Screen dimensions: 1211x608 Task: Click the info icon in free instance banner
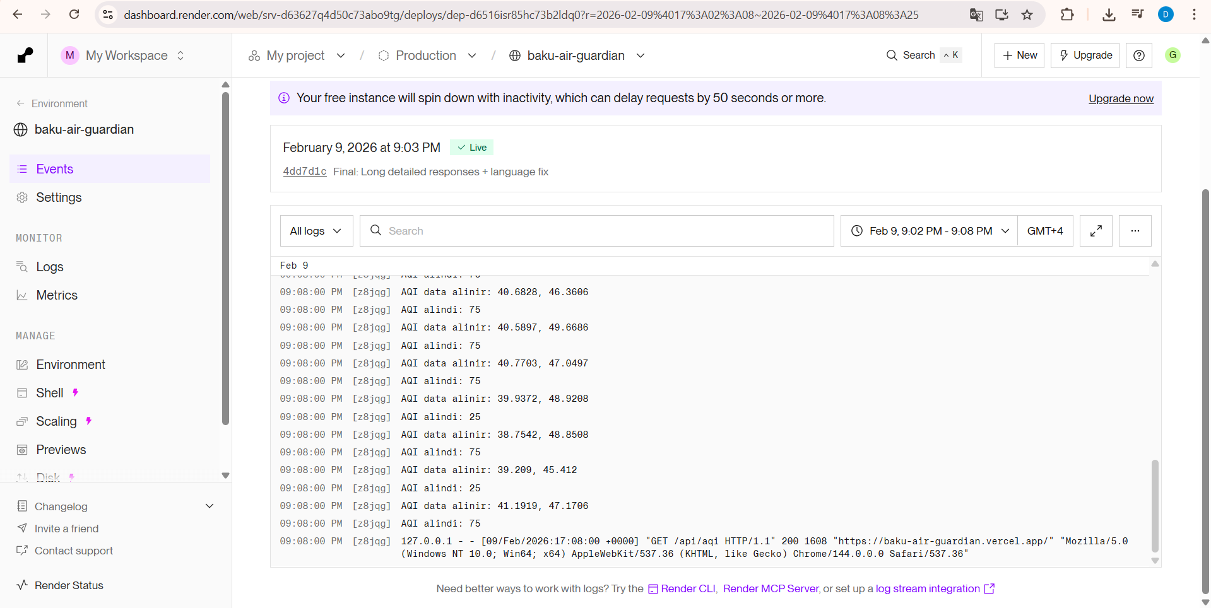click(x=284, y=98)
